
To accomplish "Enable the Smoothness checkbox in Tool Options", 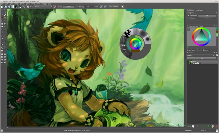I will tap(188, 15).
